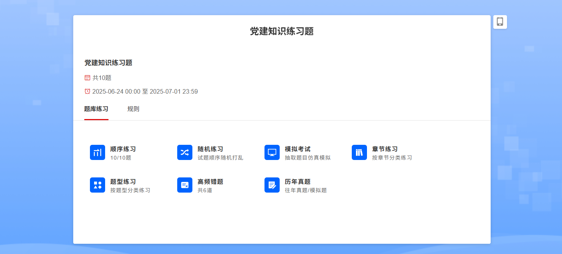Click the calendar icon beside 共10题
Image resolution: width=562 pixels, height=254 pixels.
(87, 78)
